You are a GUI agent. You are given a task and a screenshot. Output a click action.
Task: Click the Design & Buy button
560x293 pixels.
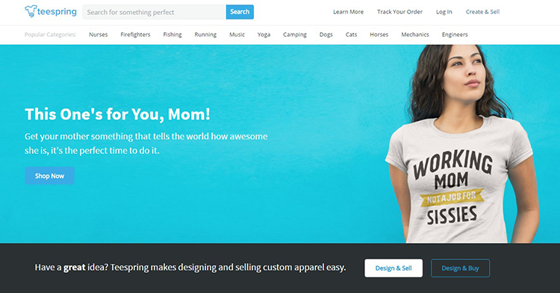click(x=461, y=268)
